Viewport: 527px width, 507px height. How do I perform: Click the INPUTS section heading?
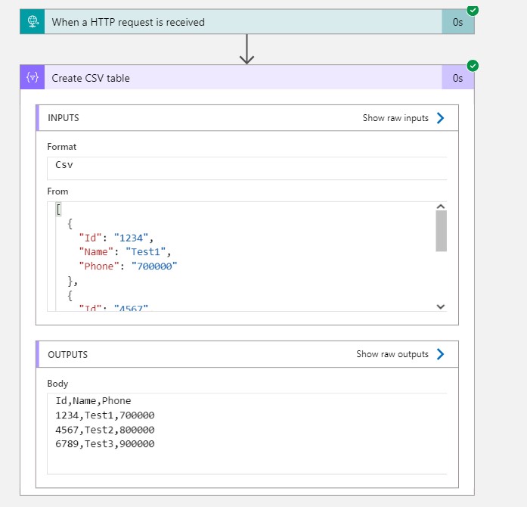pyautogui.click(x=64, y=118)
